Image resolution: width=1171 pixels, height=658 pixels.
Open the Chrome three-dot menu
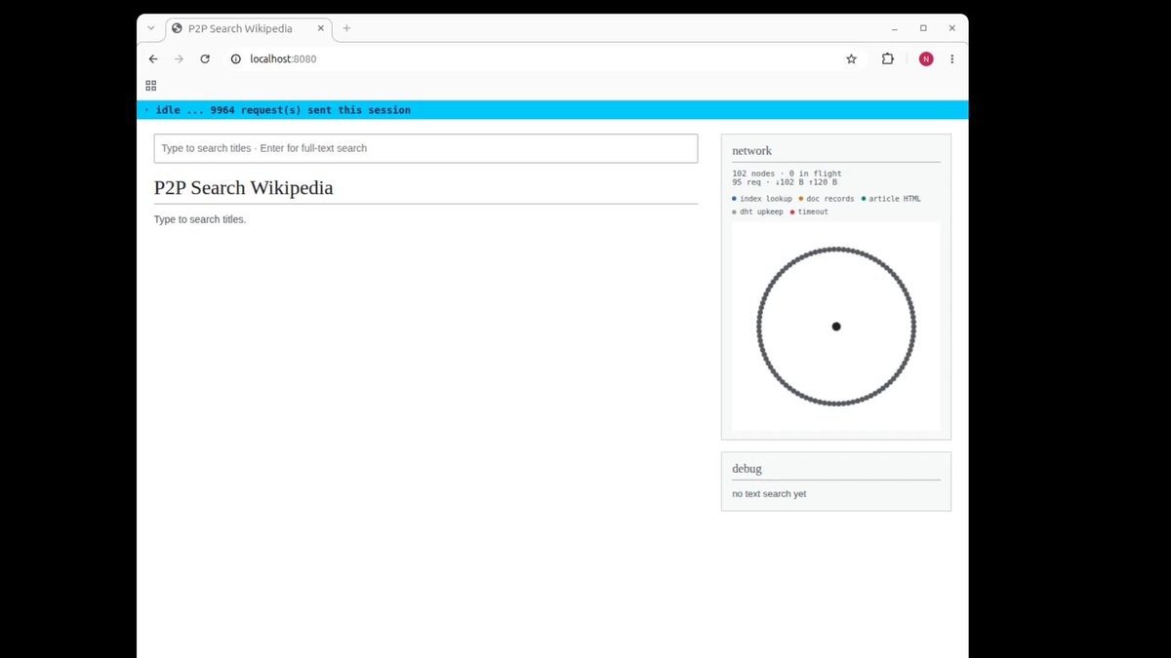[952, 58]
